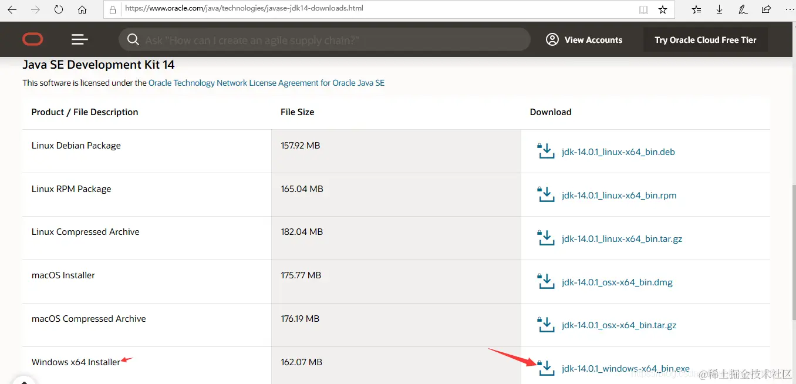796x384 pixels.
Task: Open View Accounts
Action: [584, 40]
